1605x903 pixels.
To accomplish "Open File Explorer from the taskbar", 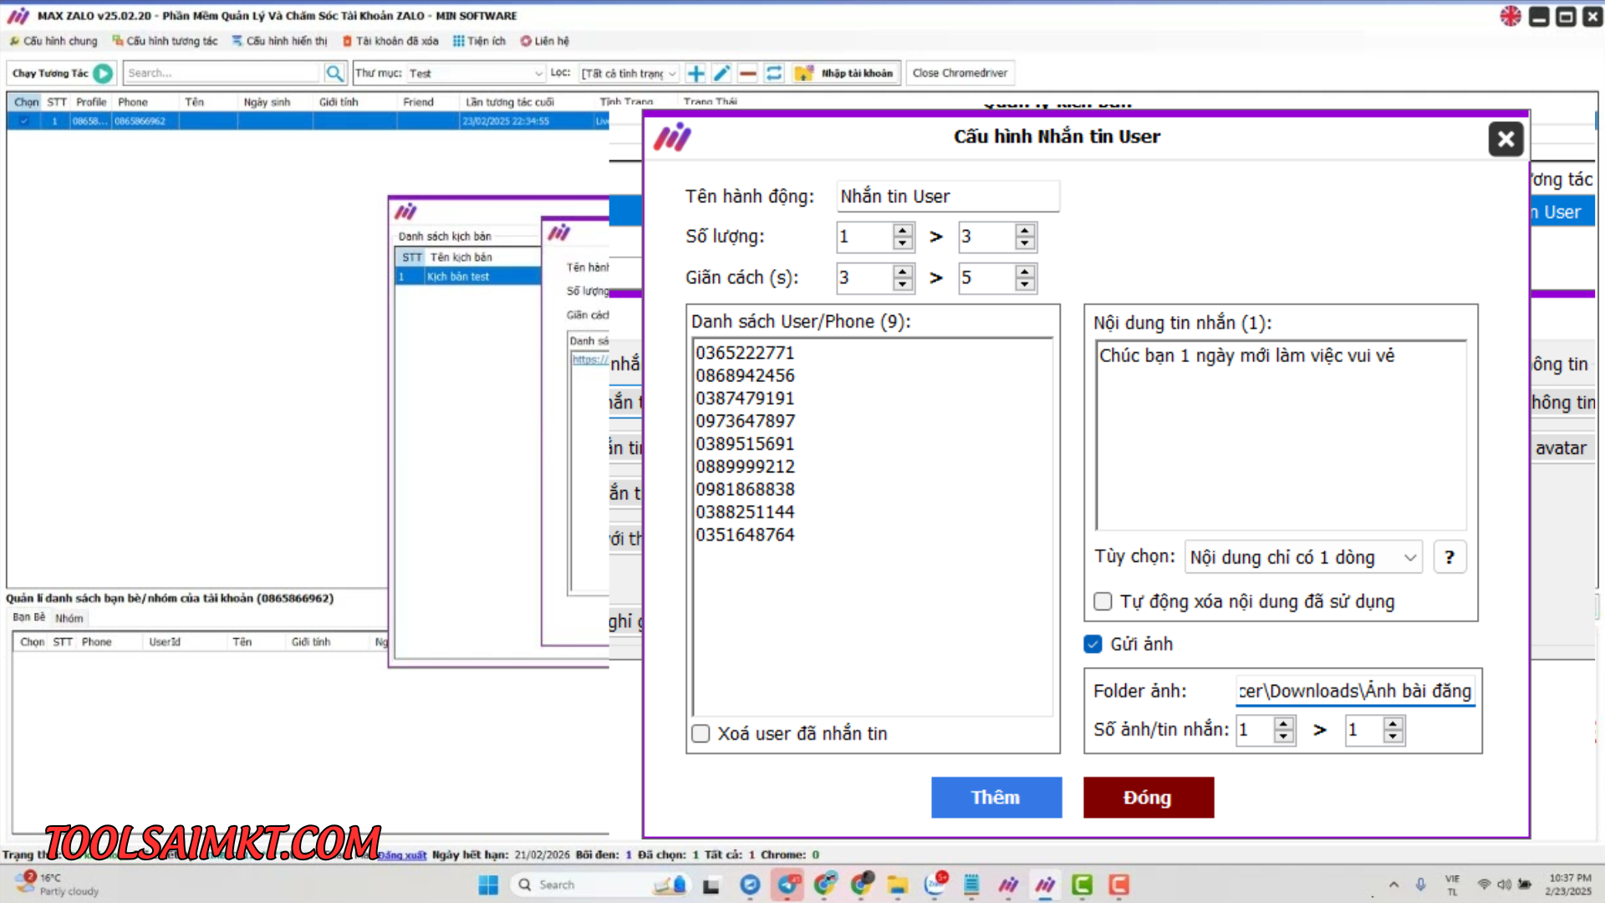I will [x=898, y=885].
